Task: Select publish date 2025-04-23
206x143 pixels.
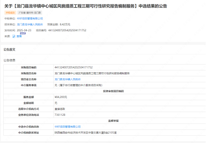Action: 24,31
